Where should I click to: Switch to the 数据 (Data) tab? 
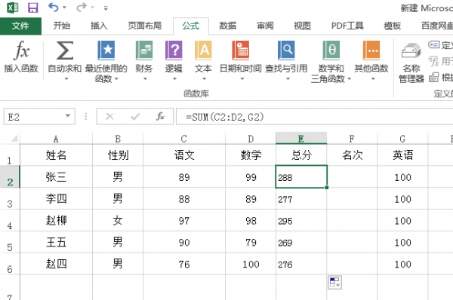(228, 26)
